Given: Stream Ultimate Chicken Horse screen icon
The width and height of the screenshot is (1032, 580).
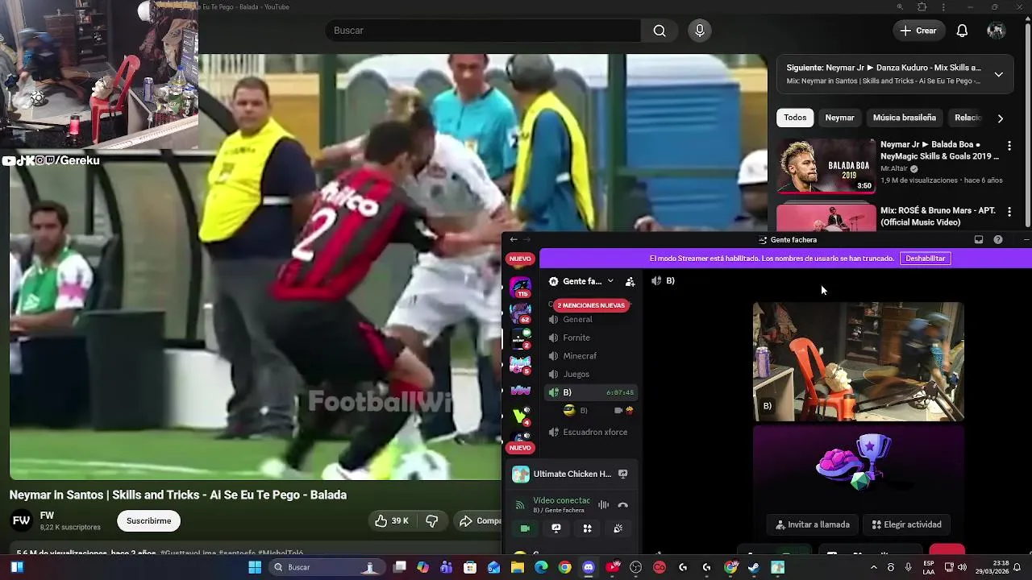Looking at the screenshot, I should pyautogui.click(x=622, y=474).
